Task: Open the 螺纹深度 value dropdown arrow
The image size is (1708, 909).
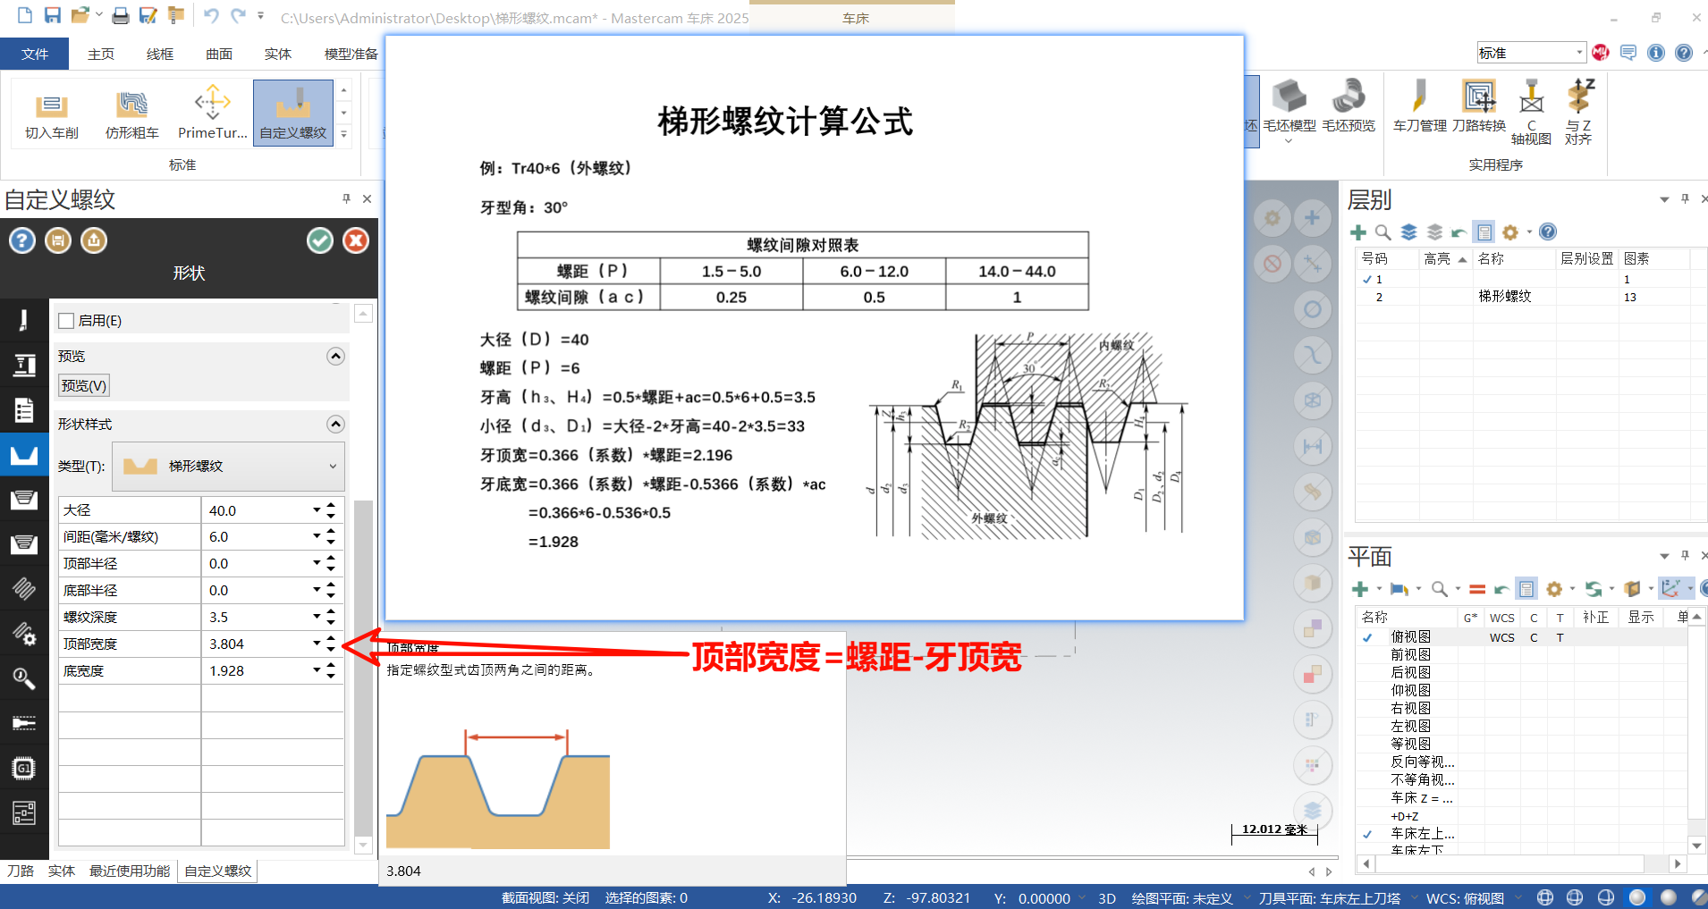Action: (x=317, y=617)
